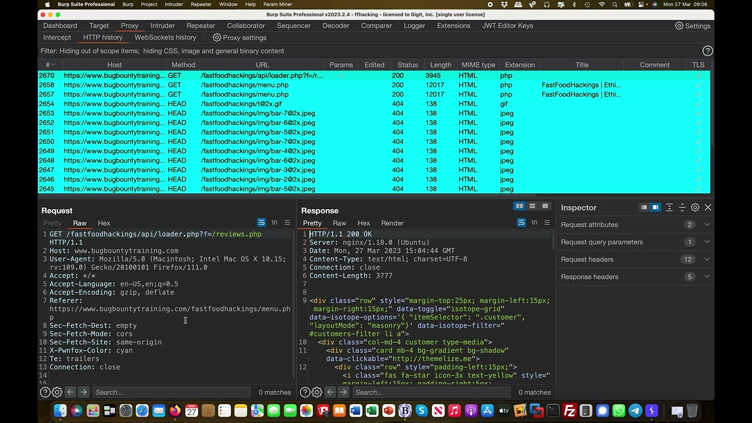
Task: Toggle show non-printable \n in Request pane
Action: pos(274,223)
